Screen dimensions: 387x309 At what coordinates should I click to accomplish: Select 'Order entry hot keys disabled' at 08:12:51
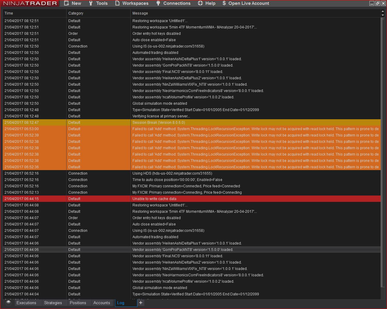[x=192, y=34]
